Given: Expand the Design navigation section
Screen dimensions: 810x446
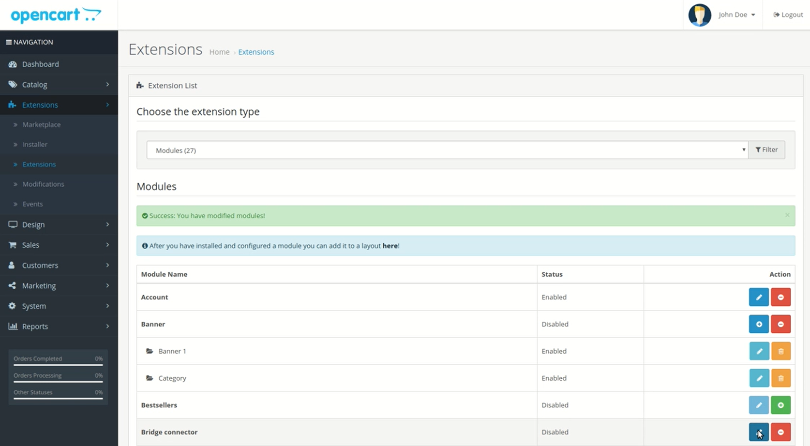Looking at the screenshot, I should click(x=59, y=224).
